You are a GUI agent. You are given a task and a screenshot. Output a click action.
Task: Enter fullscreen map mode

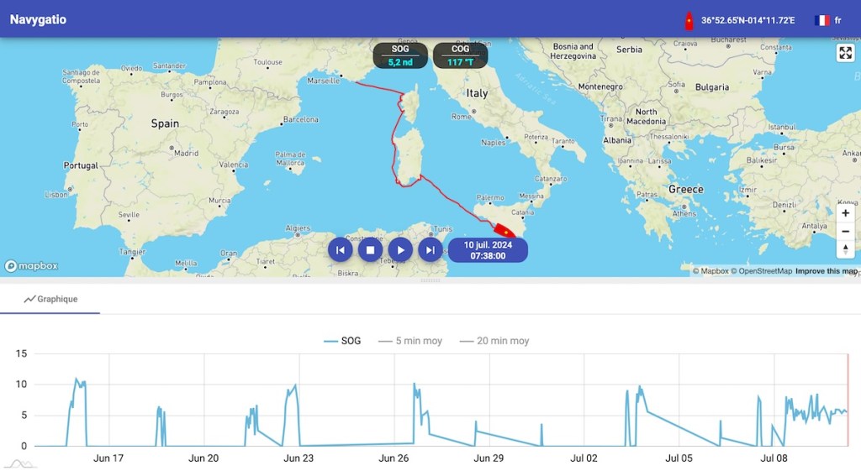point(845,54)
